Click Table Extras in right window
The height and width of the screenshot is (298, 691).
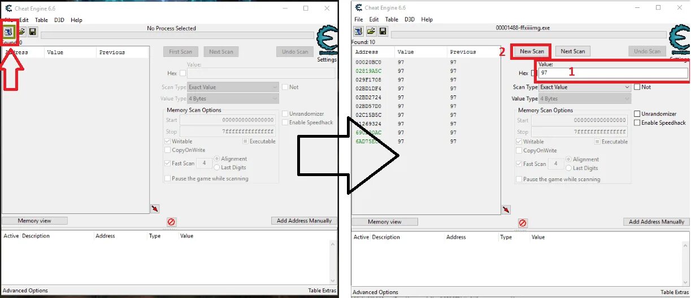pos(673,292)
